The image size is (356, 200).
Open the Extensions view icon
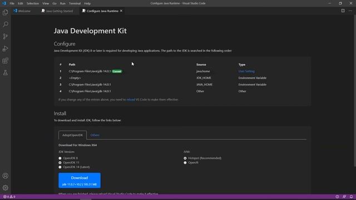[6, 61]
